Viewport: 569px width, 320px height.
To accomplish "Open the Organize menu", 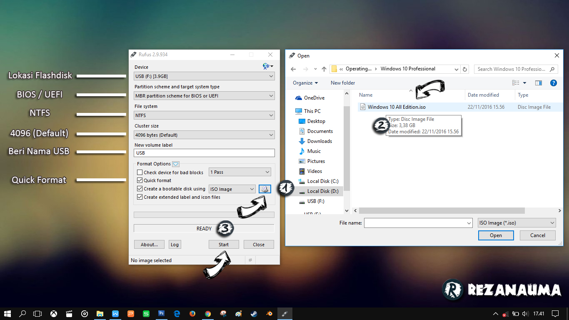I will pyautogui.click(x=305, y=83).
